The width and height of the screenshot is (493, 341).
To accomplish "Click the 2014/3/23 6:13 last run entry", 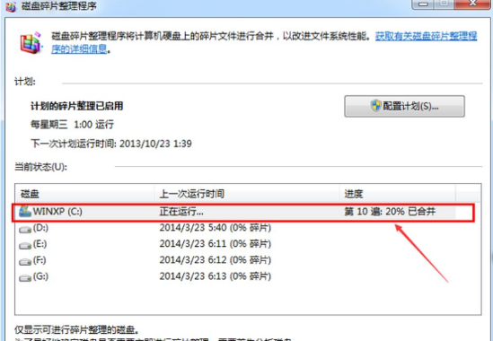I will (x=215, y=276).
